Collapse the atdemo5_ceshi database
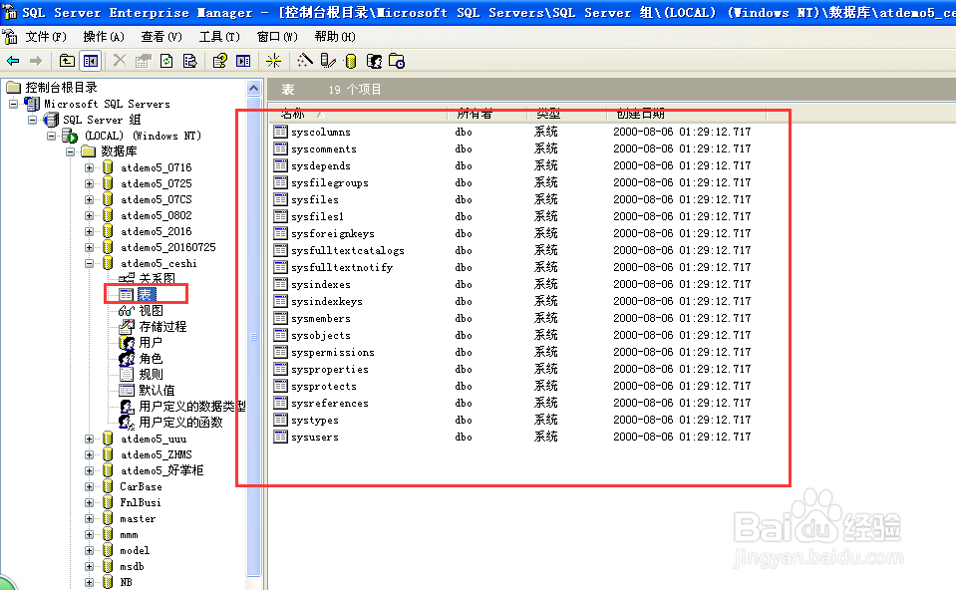The height and width of the screenshot is (590, 956). coord(90,264)
